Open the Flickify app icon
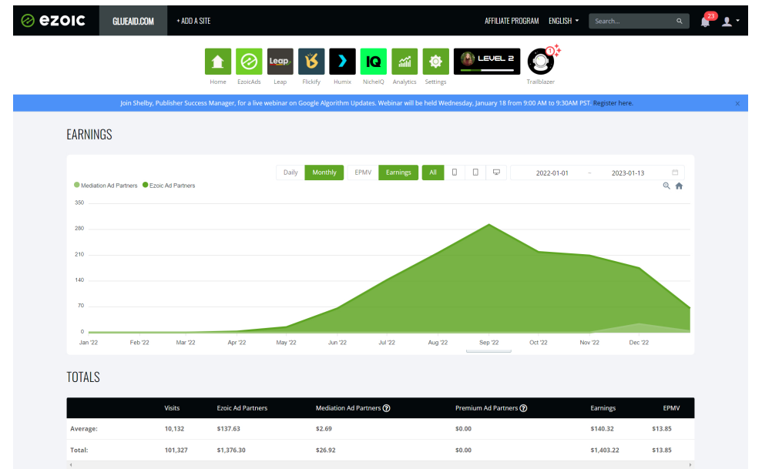 pos(311,61)
